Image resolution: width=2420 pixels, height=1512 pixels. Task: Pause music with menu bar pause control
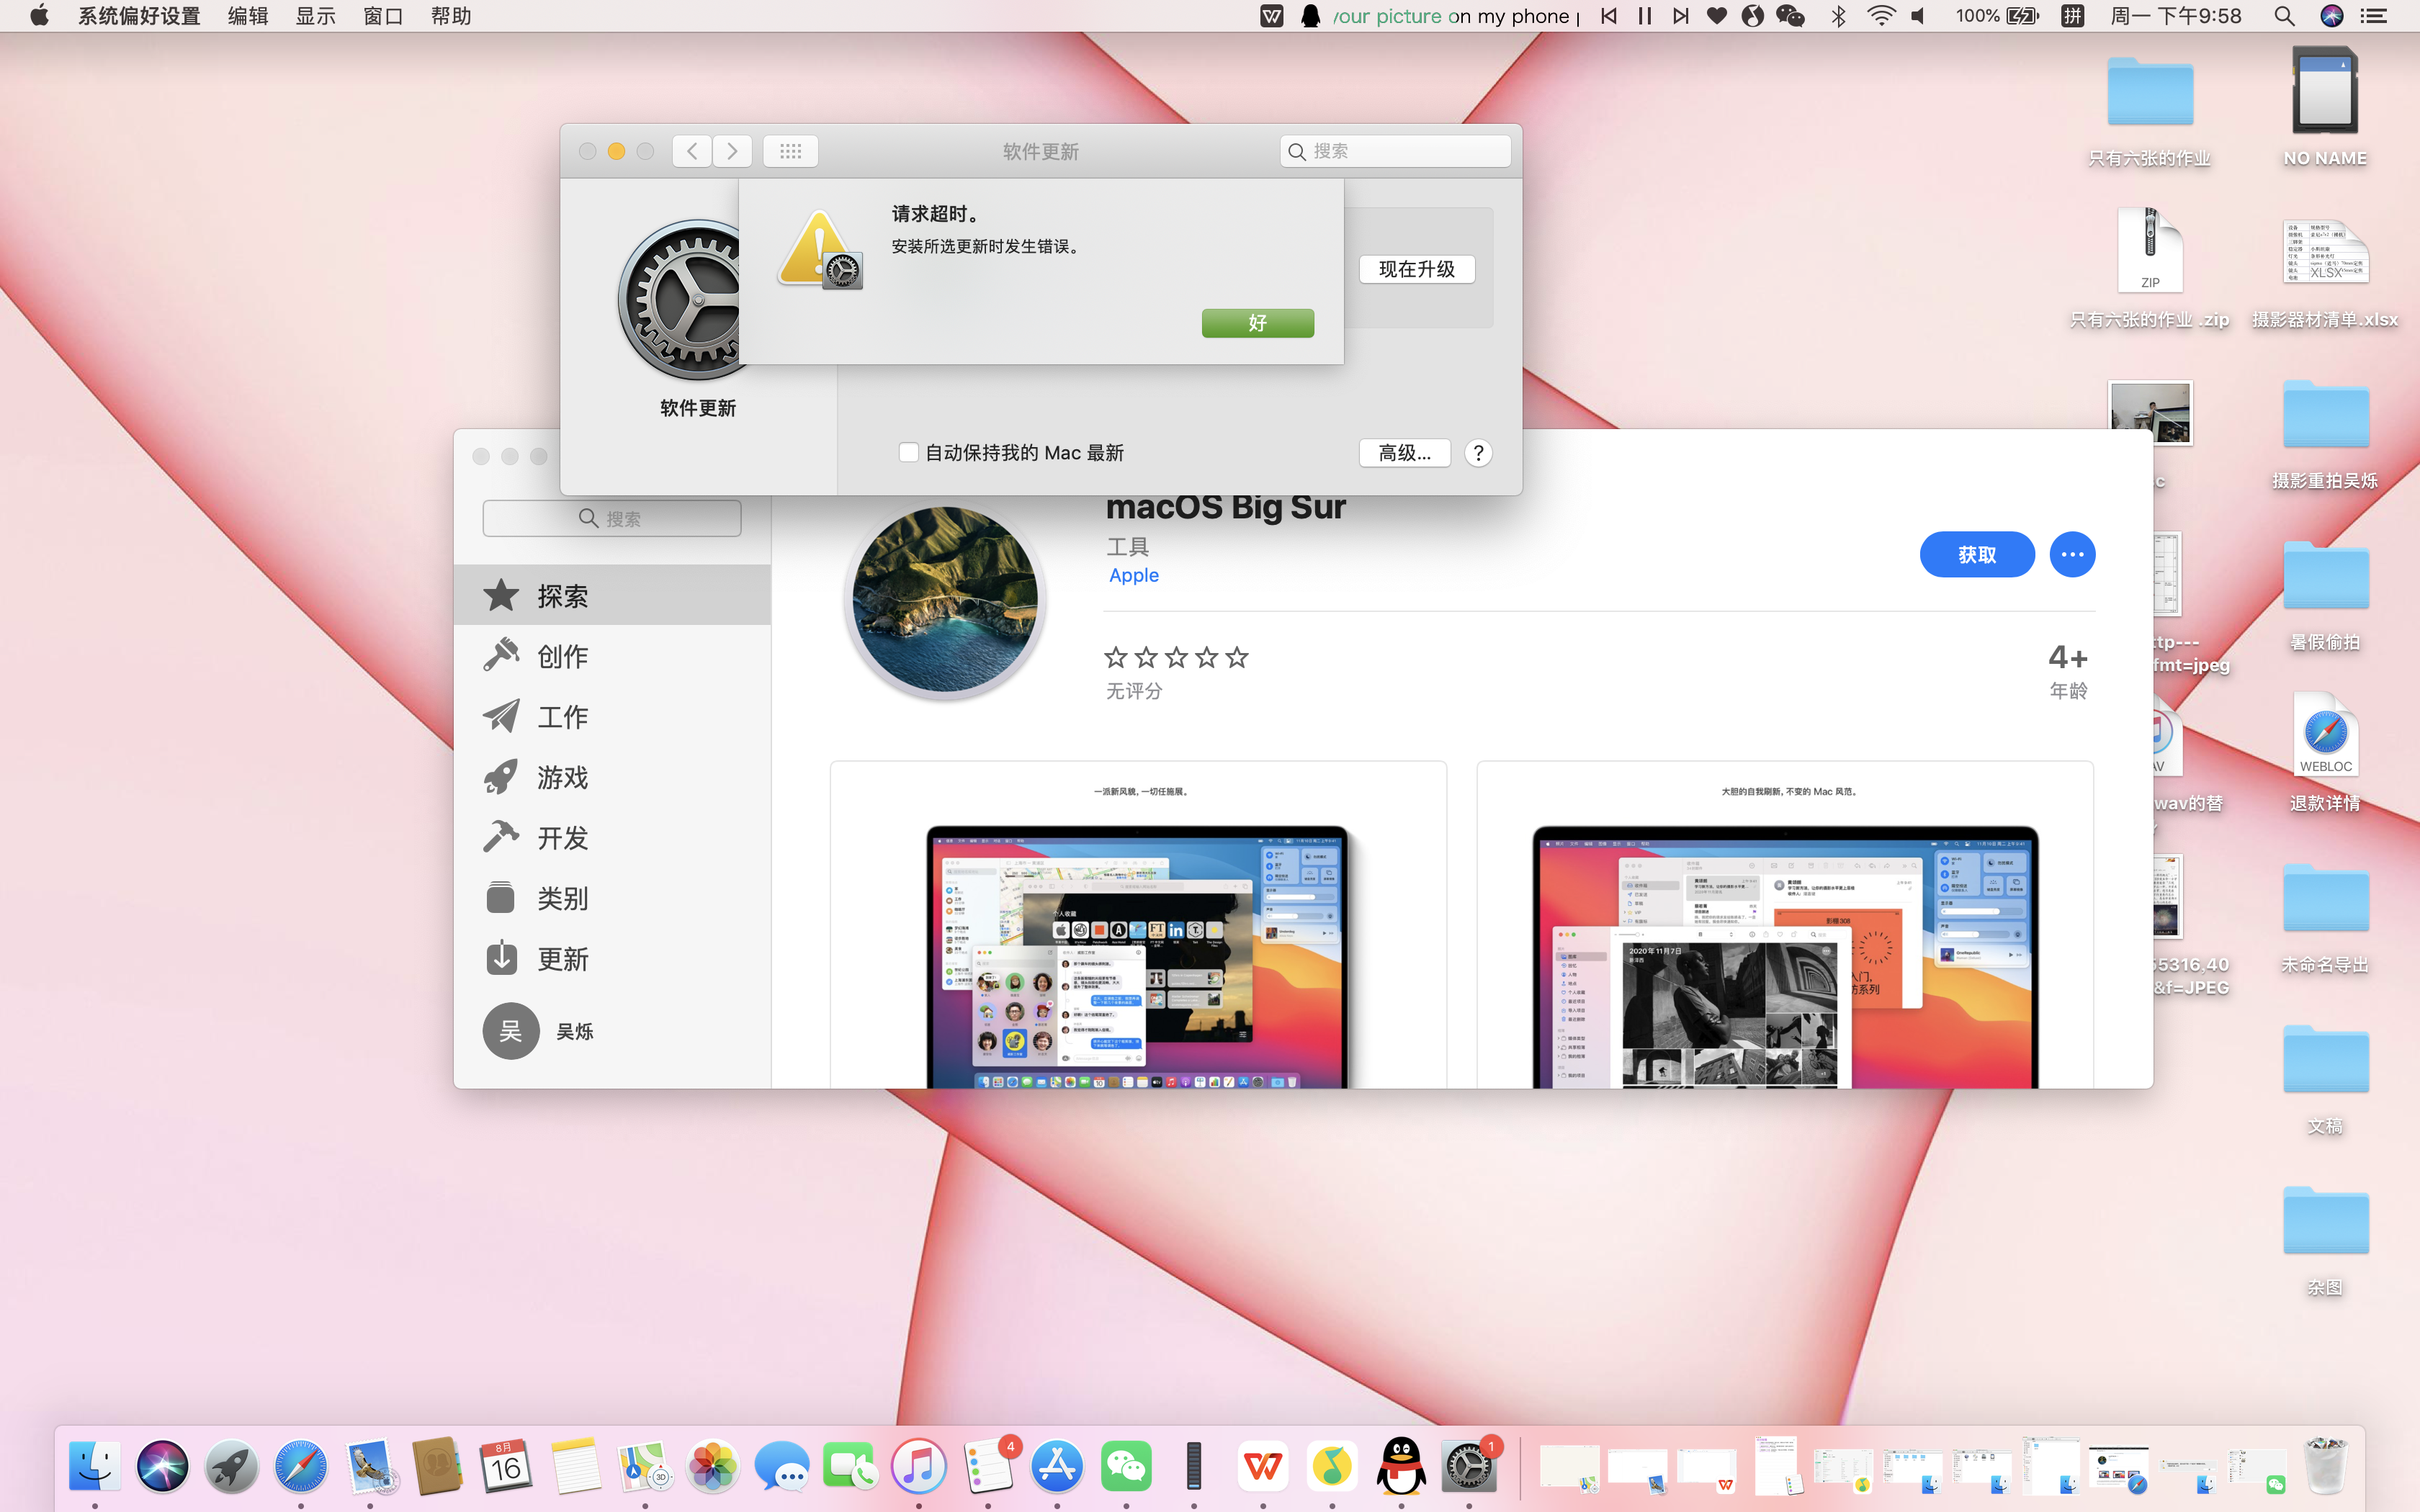click(1644, 16)
